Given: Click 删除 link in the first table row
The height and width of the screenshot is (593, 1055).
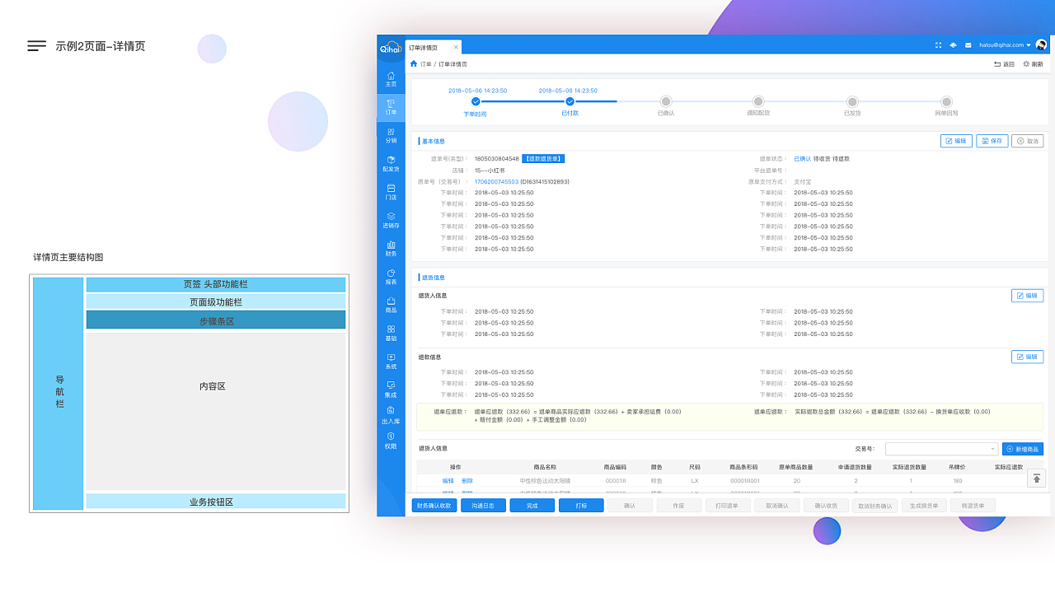Looking at the screenshot, I should (x=467, y=480).
